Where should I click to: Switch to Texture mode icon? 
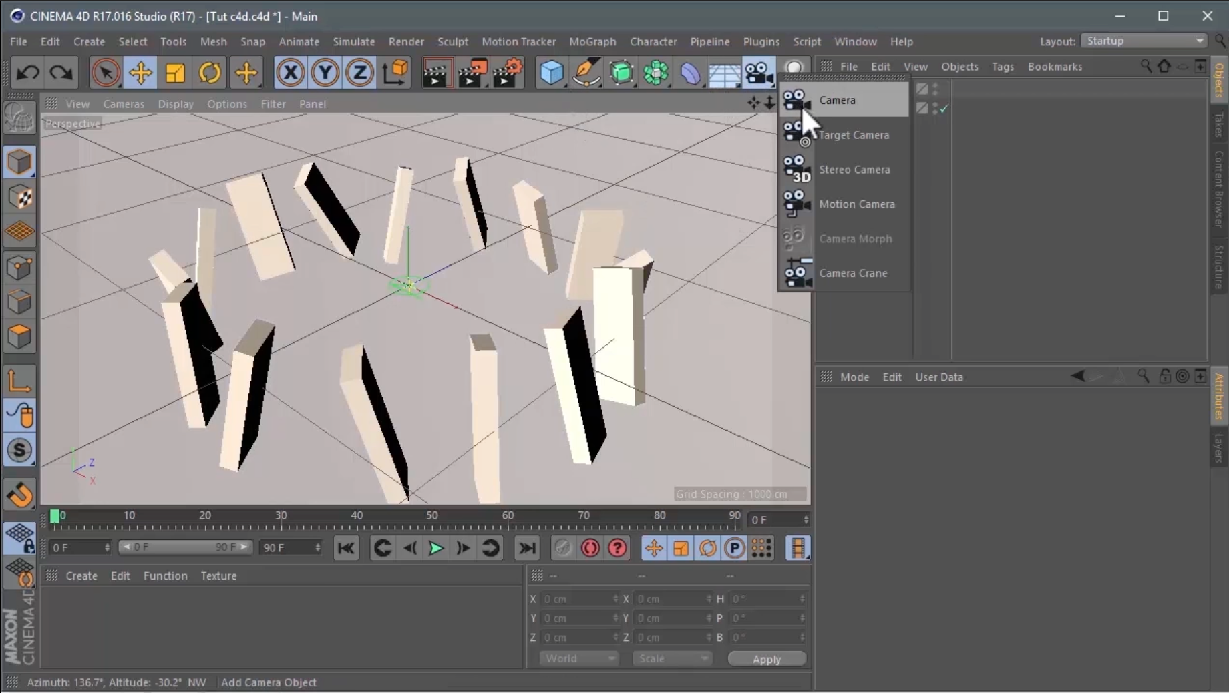(19, 197)
